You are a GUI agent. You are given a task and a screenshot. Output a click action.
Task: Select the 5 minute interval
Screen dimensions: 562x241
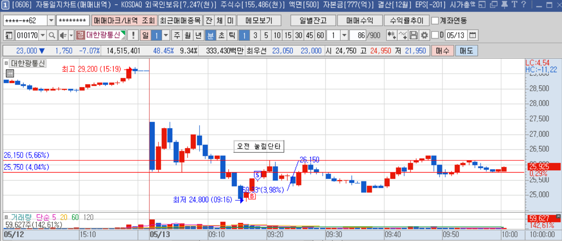[266, 36]
